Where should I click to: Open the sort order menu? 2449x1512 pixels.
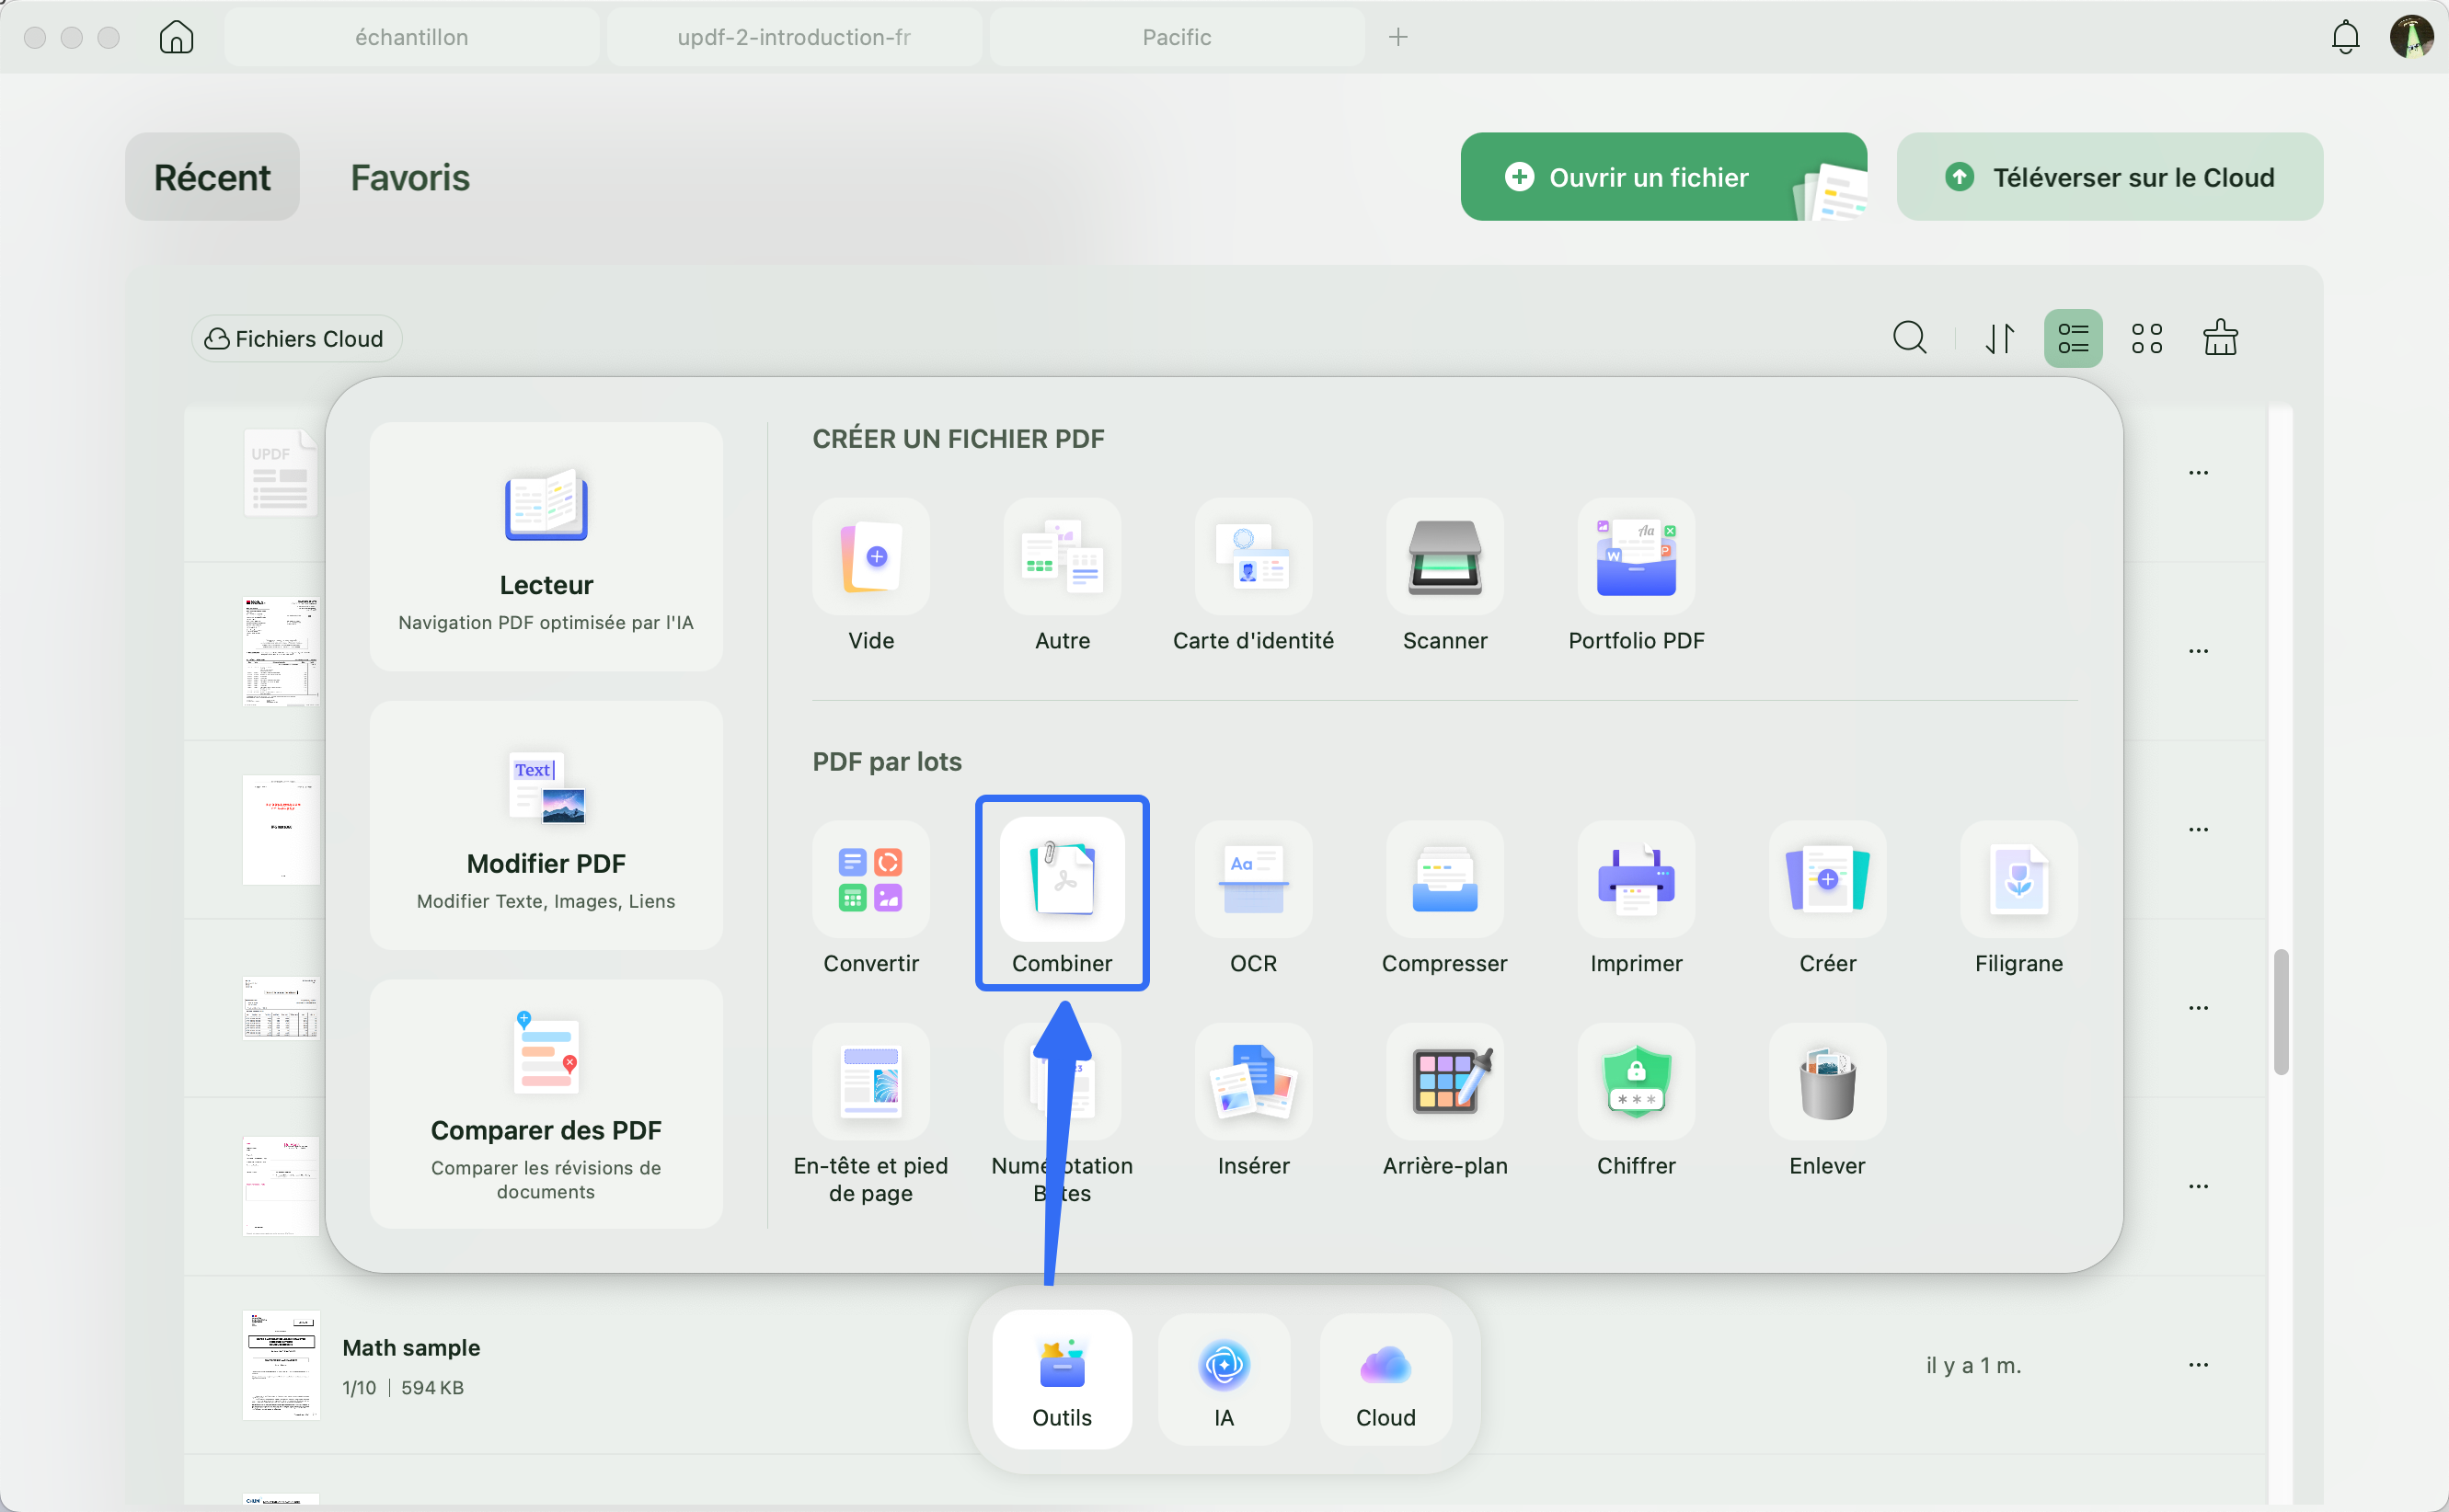click(x=1999, y=338)
